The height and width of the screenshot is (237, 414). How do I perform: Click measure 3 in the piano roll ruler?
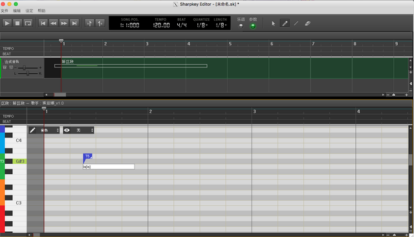tap(254, 111)
